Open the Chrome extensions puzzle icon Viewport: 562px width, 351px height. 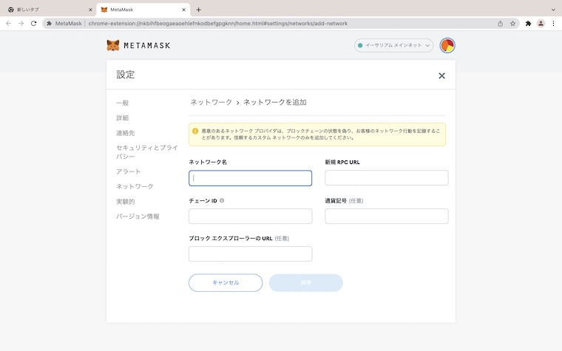tap(528, 23)
